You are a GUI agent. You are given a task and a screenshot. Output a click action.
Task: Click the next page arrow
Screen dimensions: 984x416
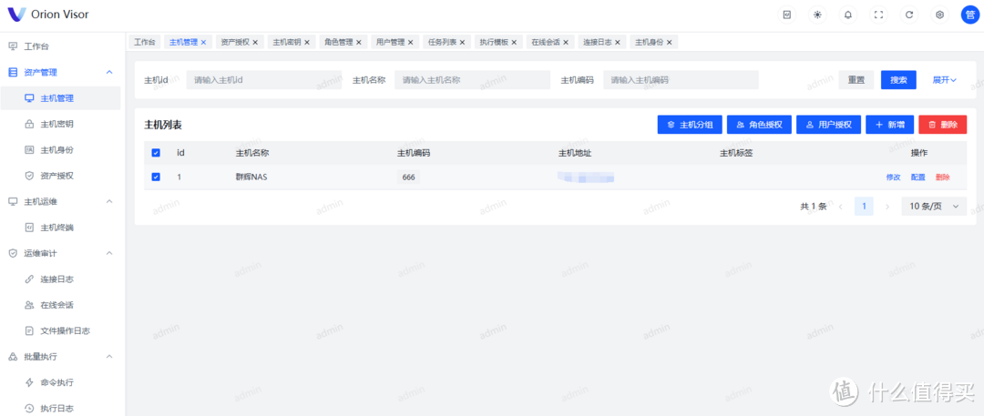tap(887, 206)
